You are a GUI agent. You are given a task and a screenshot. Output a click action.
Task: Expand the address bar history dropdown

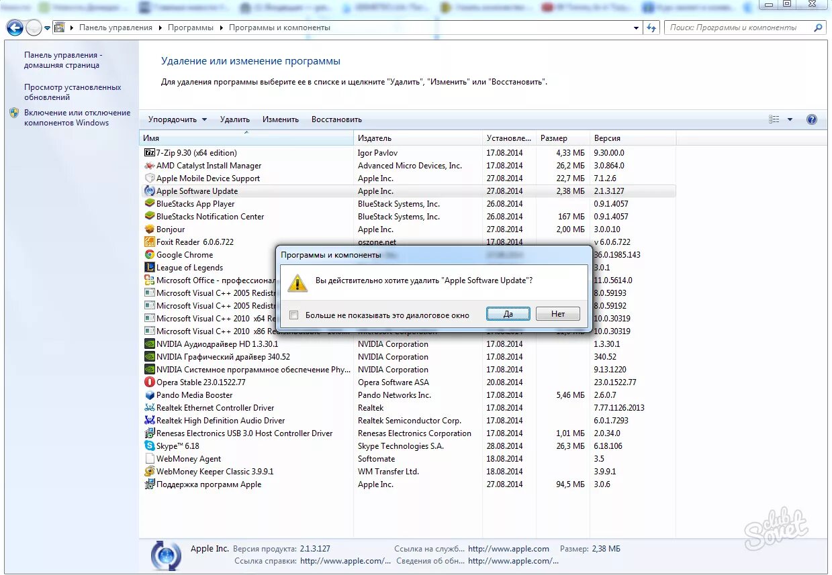[637, 28]
